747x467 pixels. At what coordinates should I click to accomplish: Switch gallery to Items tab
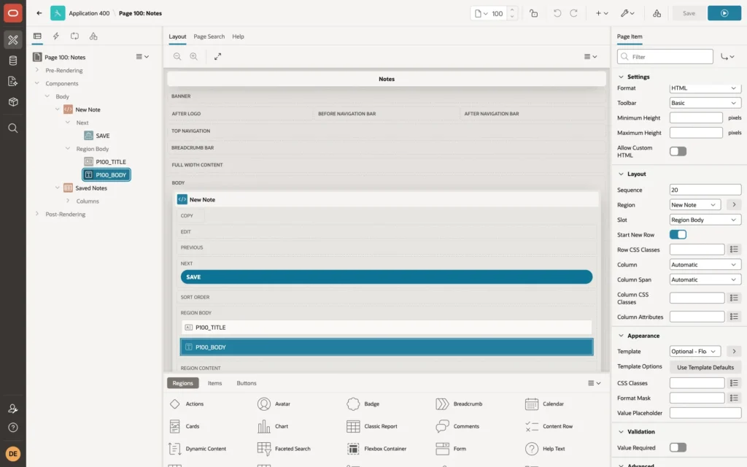click(215, 383)
